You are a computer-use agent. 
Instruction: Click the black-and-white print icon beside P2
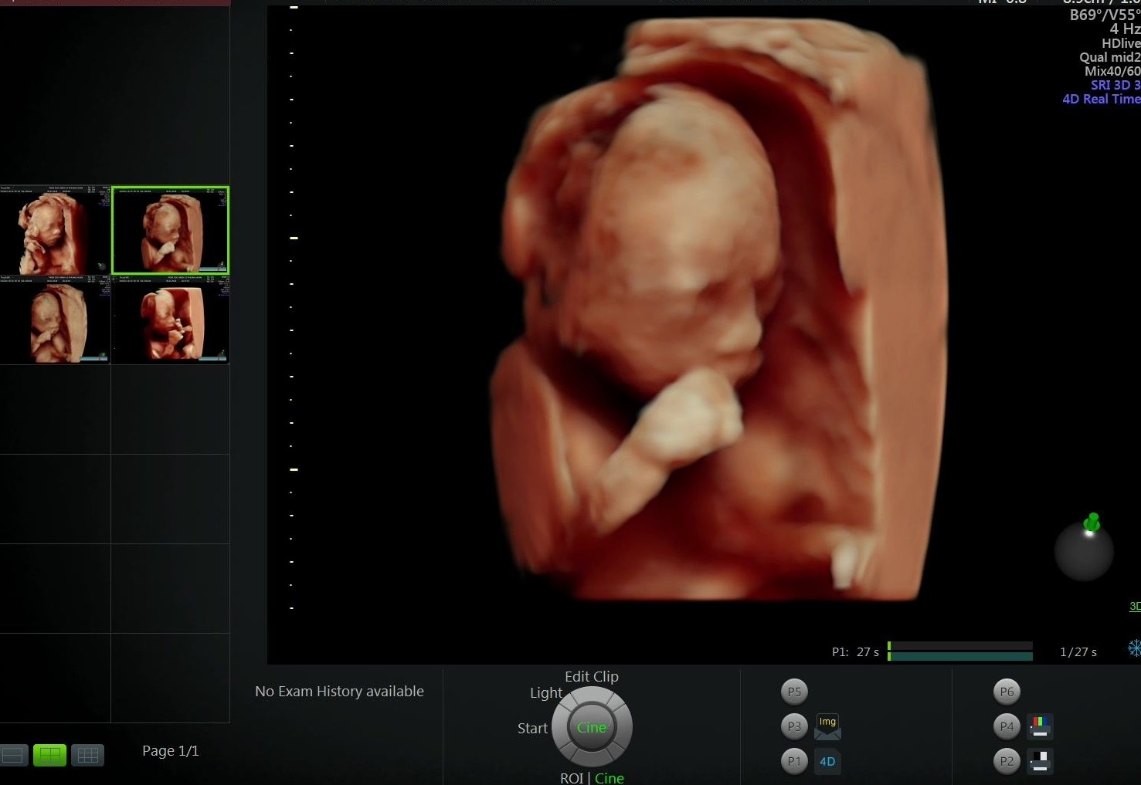(x=1040, y=761)
